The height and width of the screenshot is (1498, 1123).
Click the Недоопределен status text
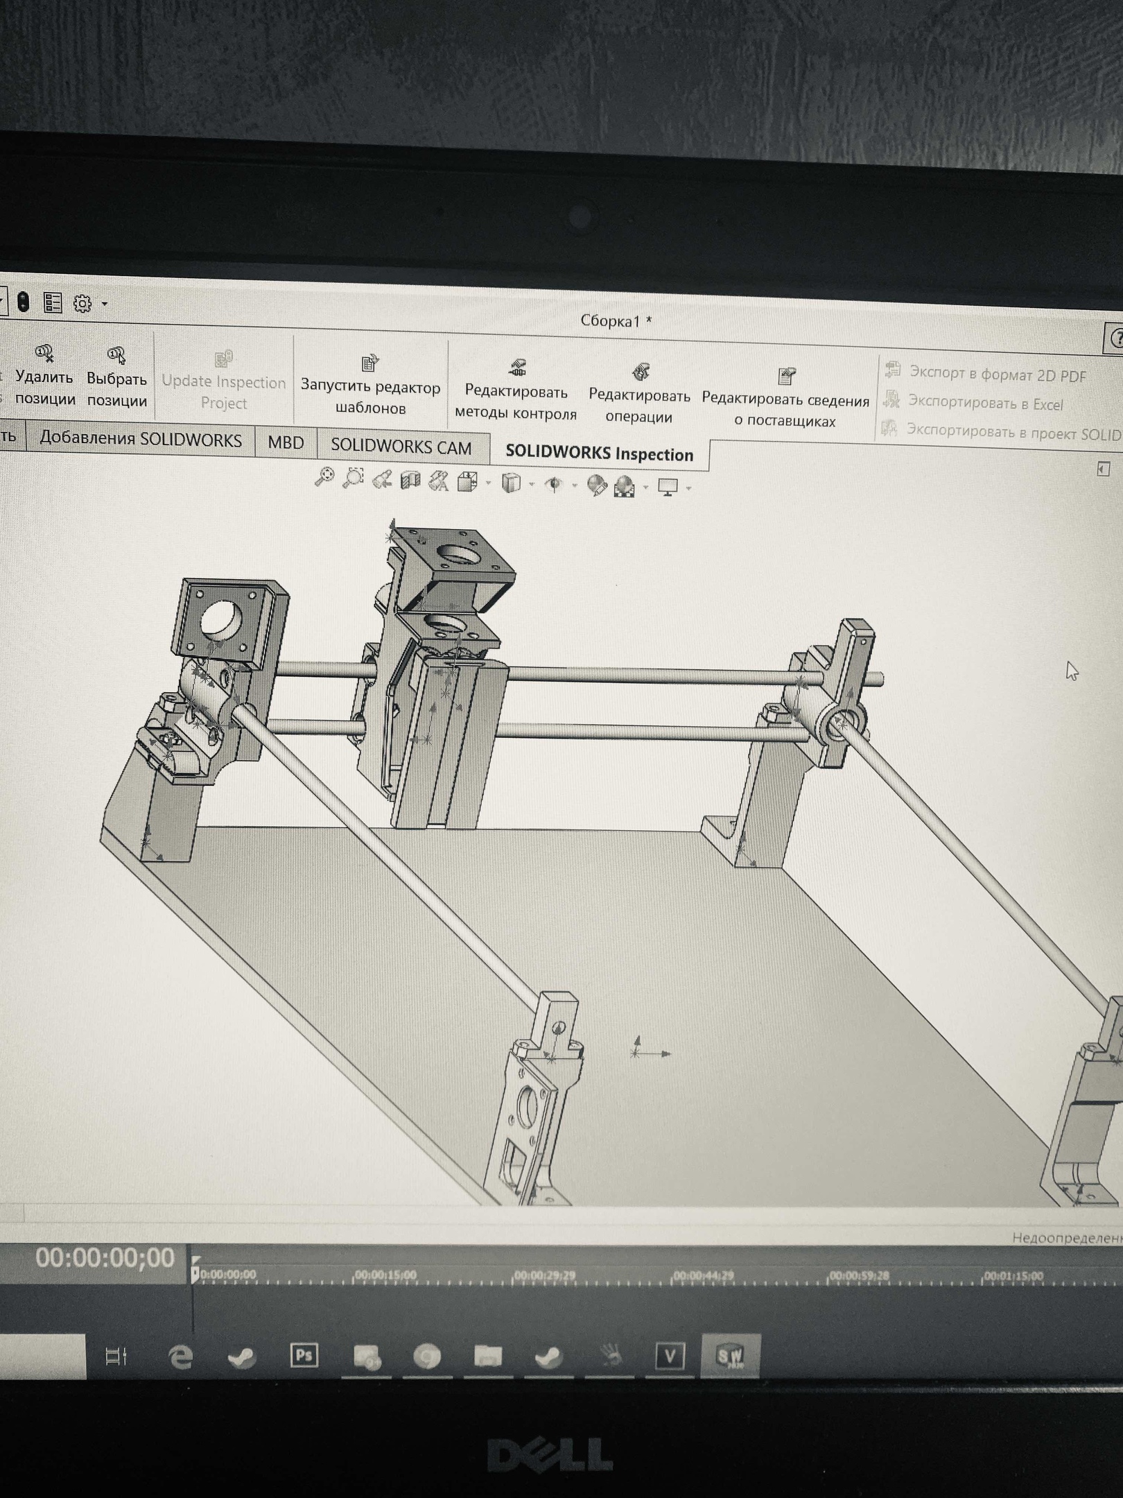(x=1067, y=1238)
